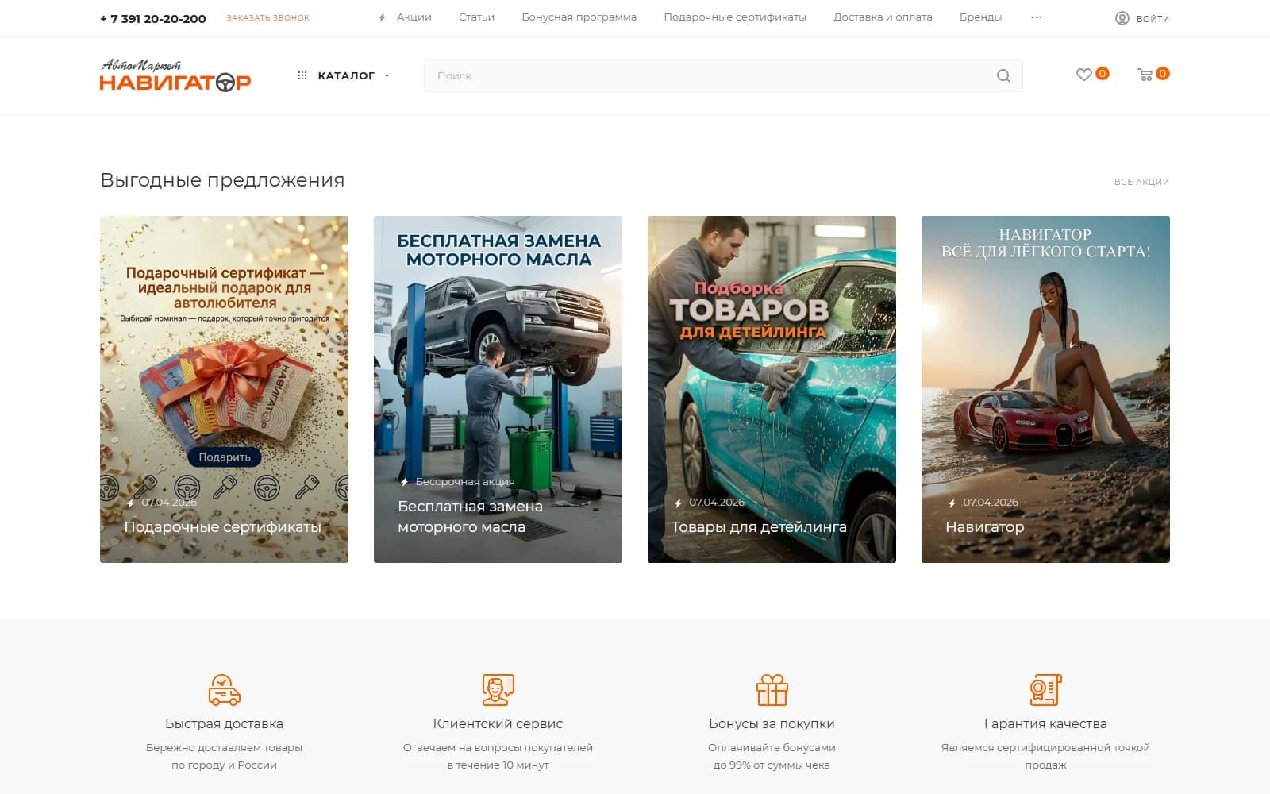The height and width of the screenshot is (794, 1270).
Task: Open the Все акции link
Action: tap(1141, 182)
